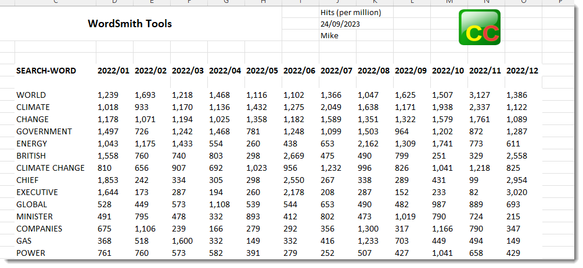Click the BRITISH 2022/06 value 2,669

(x=294, y=156)
